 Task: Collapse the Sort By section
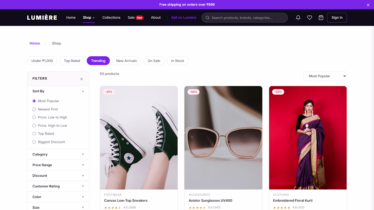(58, 91)
